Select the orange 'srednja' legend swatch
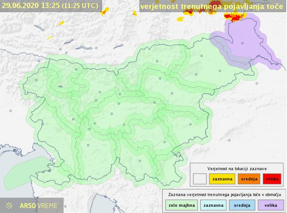 coord(247,179)
